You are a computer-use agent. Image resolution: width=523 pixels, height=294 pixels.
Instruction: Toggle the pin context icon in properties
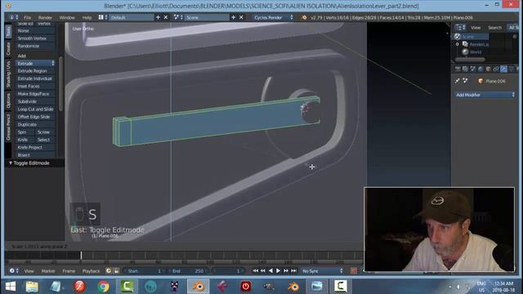tap(458, 81)
